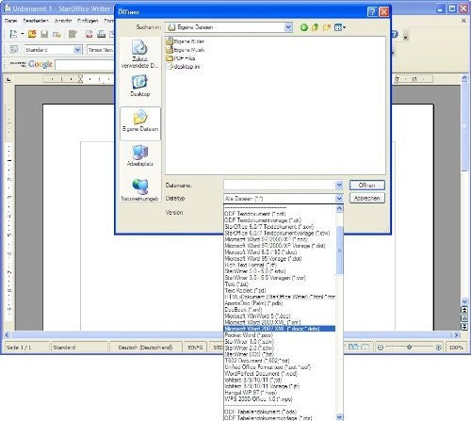Open the Ansicht menu

coord(63,21)
